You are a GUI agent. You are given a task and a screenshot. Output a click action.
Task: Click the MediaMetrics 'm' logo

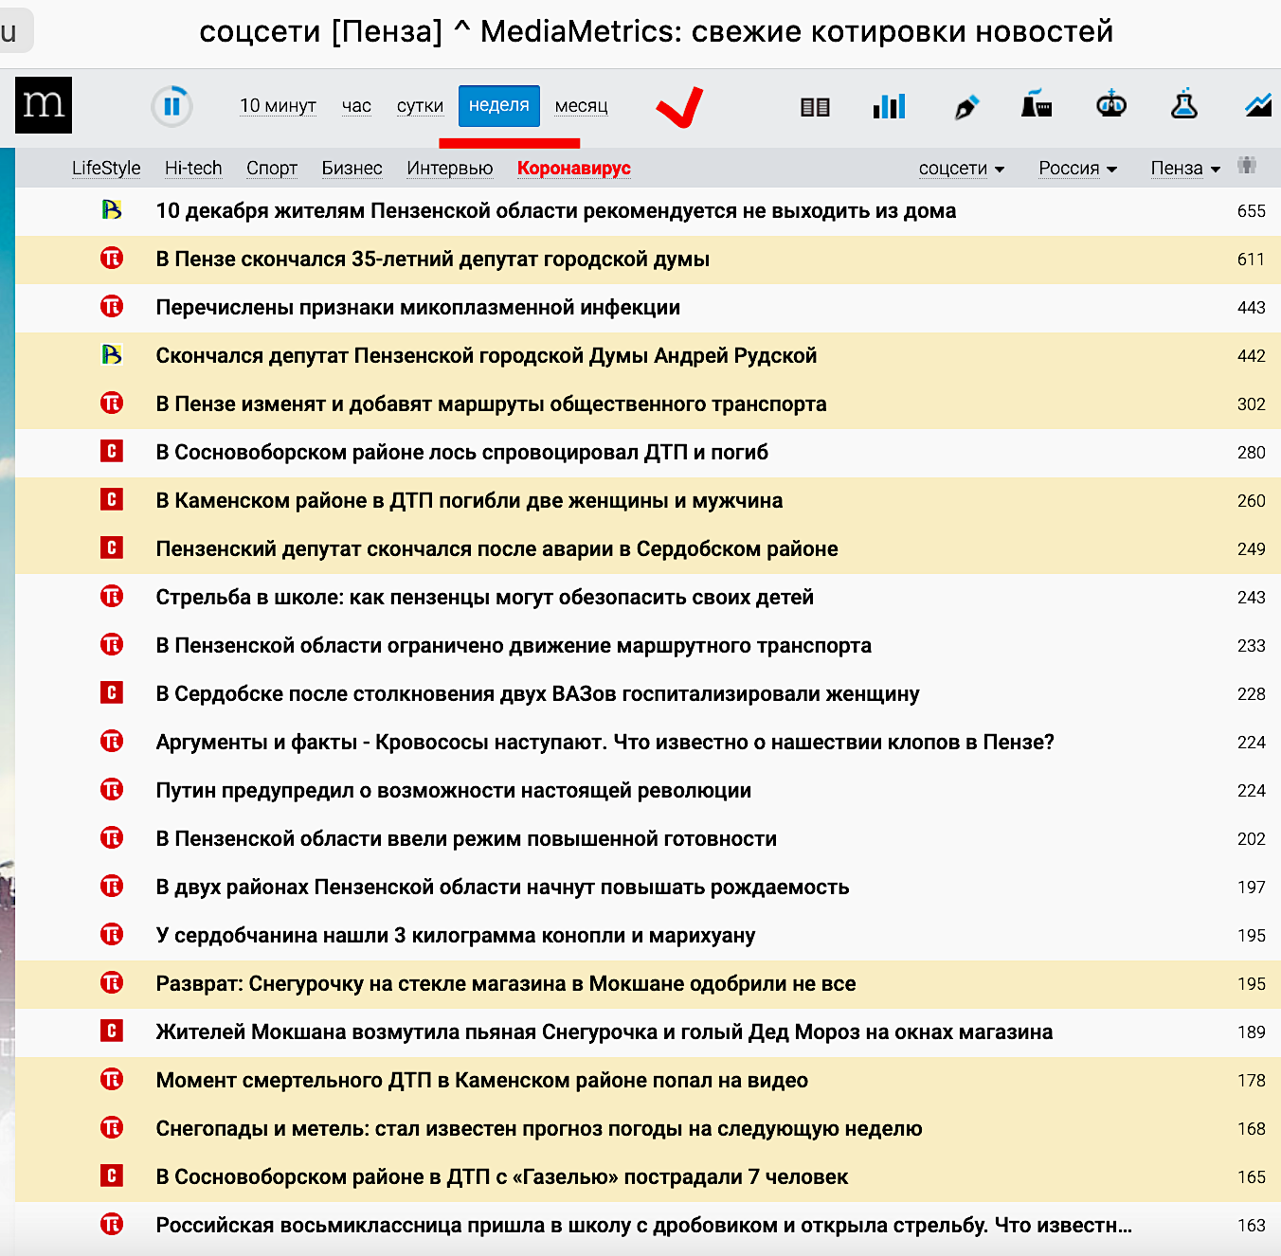[44, 105]
